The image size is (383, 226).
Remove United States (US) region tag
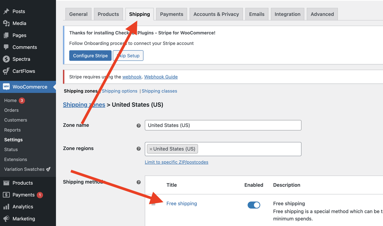151,149
